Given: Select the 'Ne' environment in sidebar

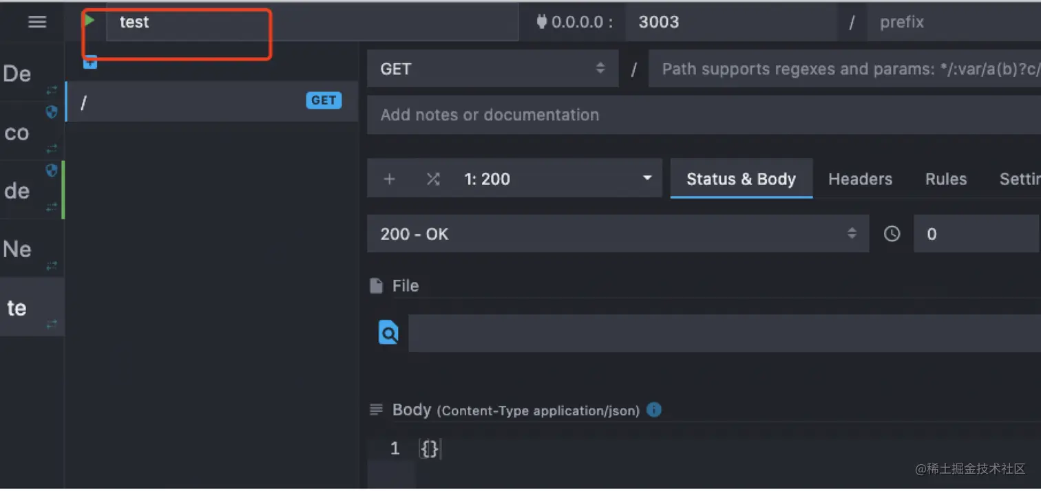Looking at the screenshot, I should (32, 248).
